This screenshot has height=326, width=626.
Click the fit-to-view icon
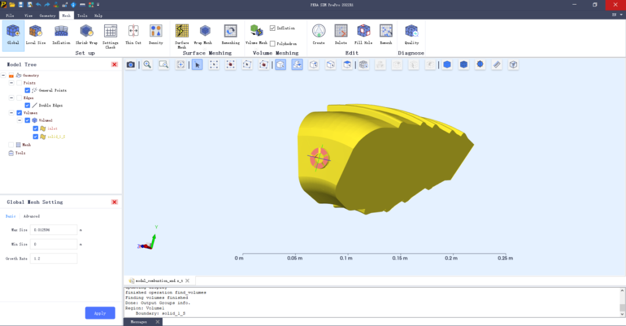(x=180, y=65)
